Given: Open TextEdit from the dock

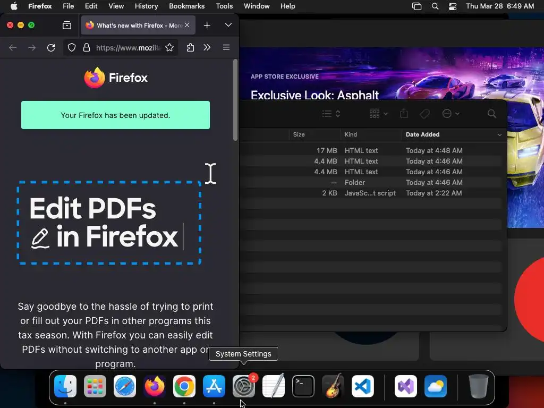Looking at the screenshot, I should pyautogui.click(x=274, y=386).
